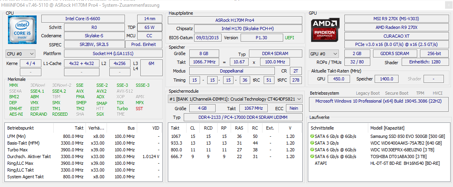Screen dimensions: 453x187
Task: Click the 1.0124 V VID value
Action: click(x=151, y=156)
